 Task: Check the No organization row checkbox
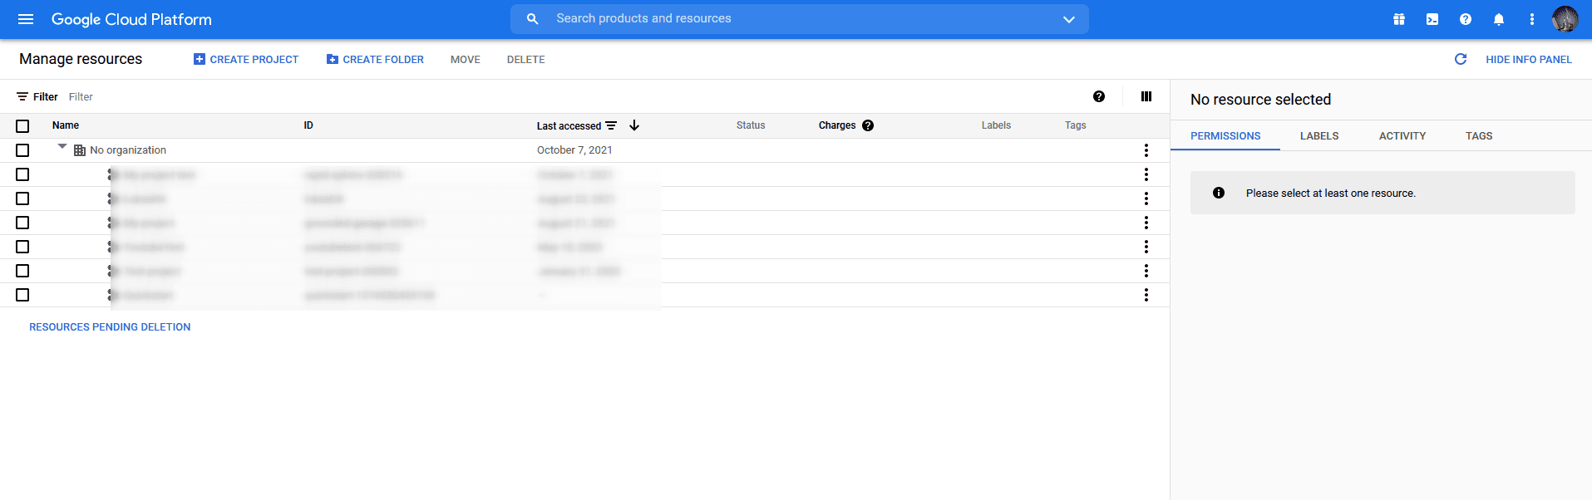click(22, 150)
